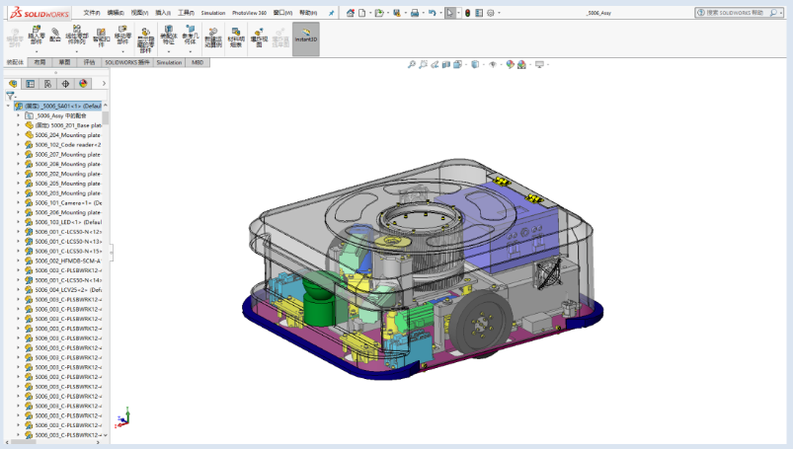Open DisplayManager color ball tab
This screenshot has height=449, width=793.
[83, 84]
